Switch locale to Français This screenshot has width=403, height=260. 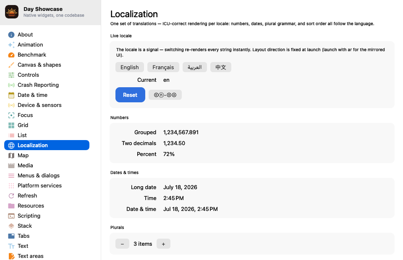(163, 67)
